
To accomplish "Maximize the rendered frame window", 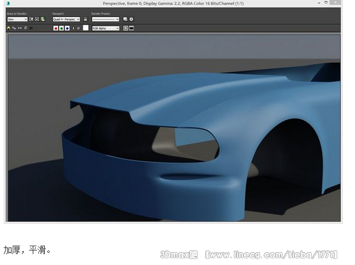I will [x=326, y=2].
